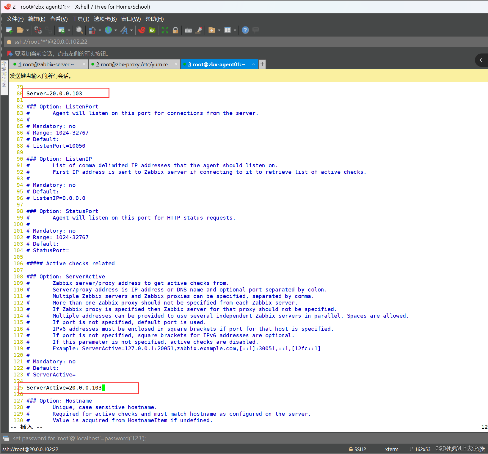Click the pane layout icon
Image resolution: width=488 pixels, height=454 pixels.
[227, 30]
